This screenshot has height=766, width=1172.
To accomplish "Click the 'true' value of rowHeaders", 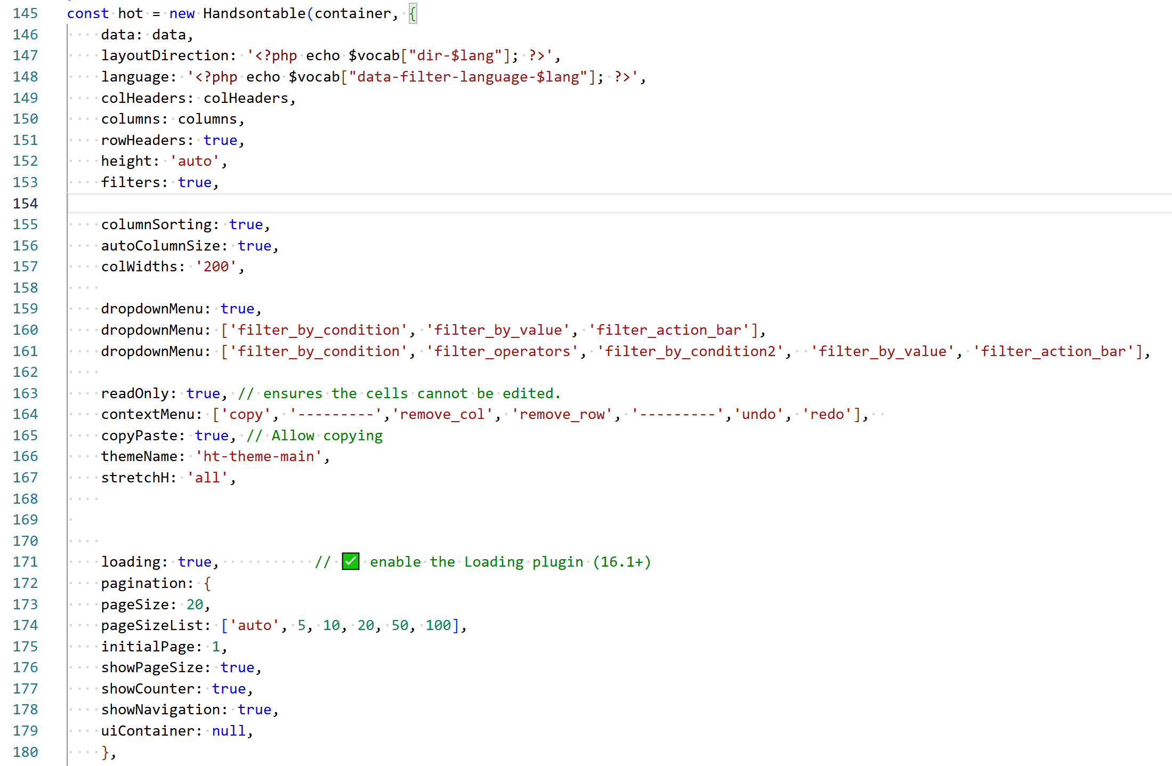I will 220,140.
